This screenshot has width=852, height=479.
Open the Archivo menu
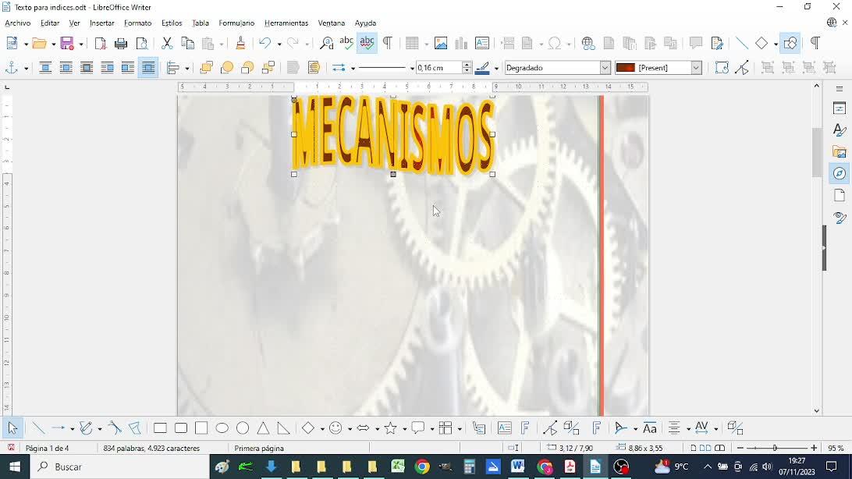pyautogui.click(x=17, y=23)
